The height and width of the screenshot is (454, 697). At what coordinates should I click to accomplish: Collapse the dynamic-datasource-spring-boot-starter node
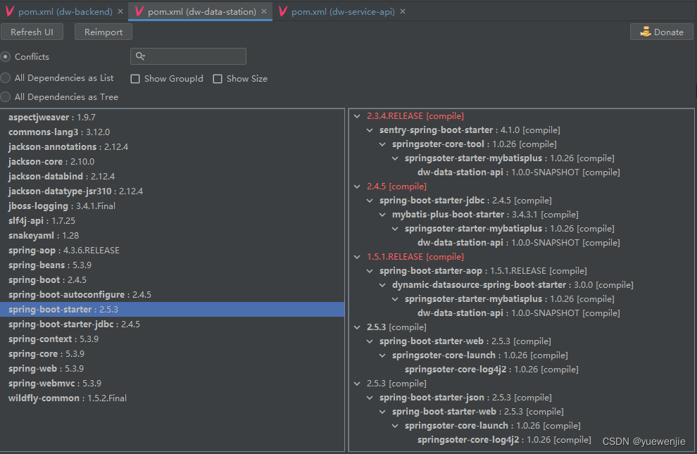382,284
